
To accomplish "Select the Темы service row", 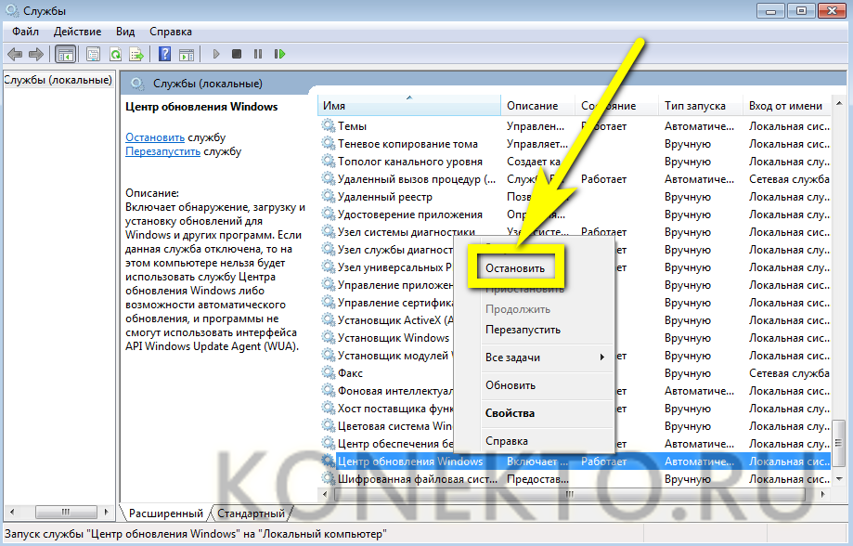I will pos(575,125).
